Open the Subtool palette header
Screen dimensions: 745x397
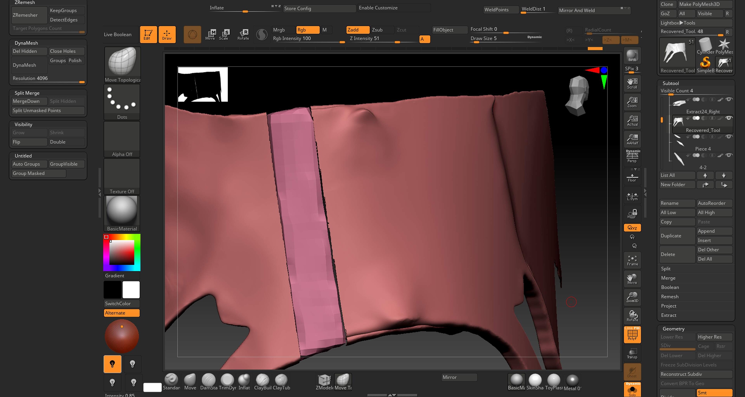click(670, 83)
